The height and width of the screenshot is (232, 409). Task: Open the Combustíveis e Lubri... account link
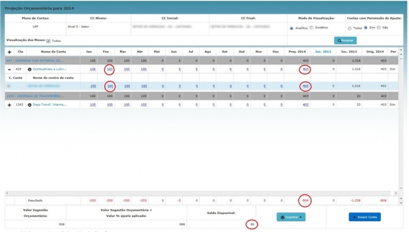[50, 69]
